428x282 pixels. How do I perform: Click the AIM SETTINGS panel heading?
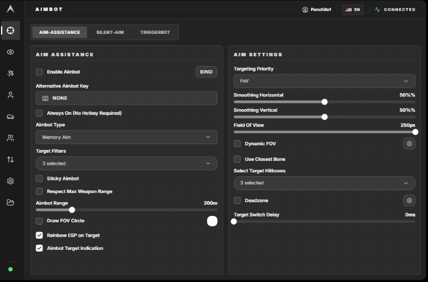tap(258, 55)
